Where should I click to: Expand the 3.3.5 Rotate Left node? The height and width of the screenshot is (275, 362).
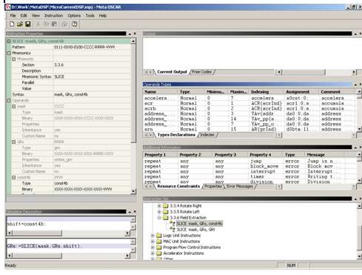pyautogui.click(x=159, y=212)
